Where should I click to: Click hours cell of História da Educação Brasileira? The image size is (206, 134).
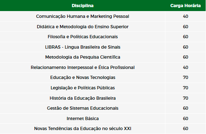pyautogui.click(x=185, y=98)
